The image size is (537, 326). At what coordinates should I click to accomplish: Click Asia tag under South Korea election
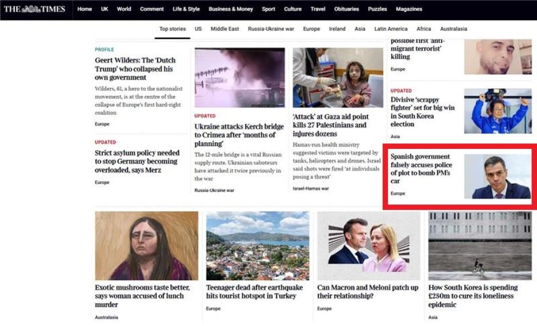395,136
